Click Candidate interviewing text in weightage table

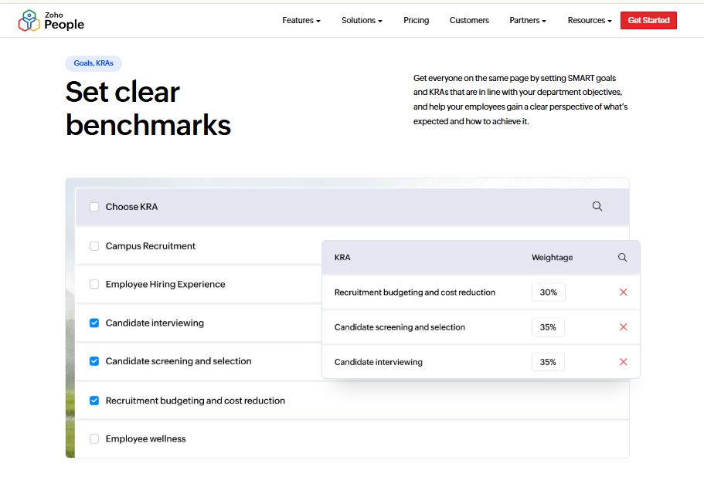[379, 362]
